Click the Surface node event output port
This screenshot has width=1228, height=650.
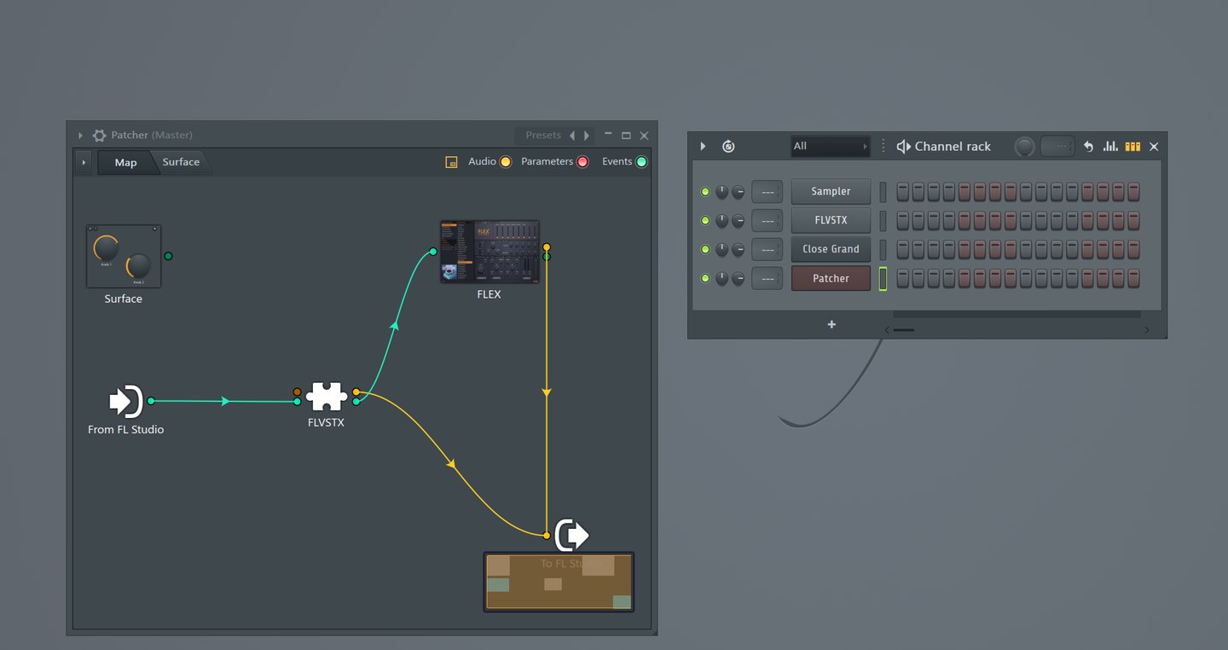pos(168,256)
